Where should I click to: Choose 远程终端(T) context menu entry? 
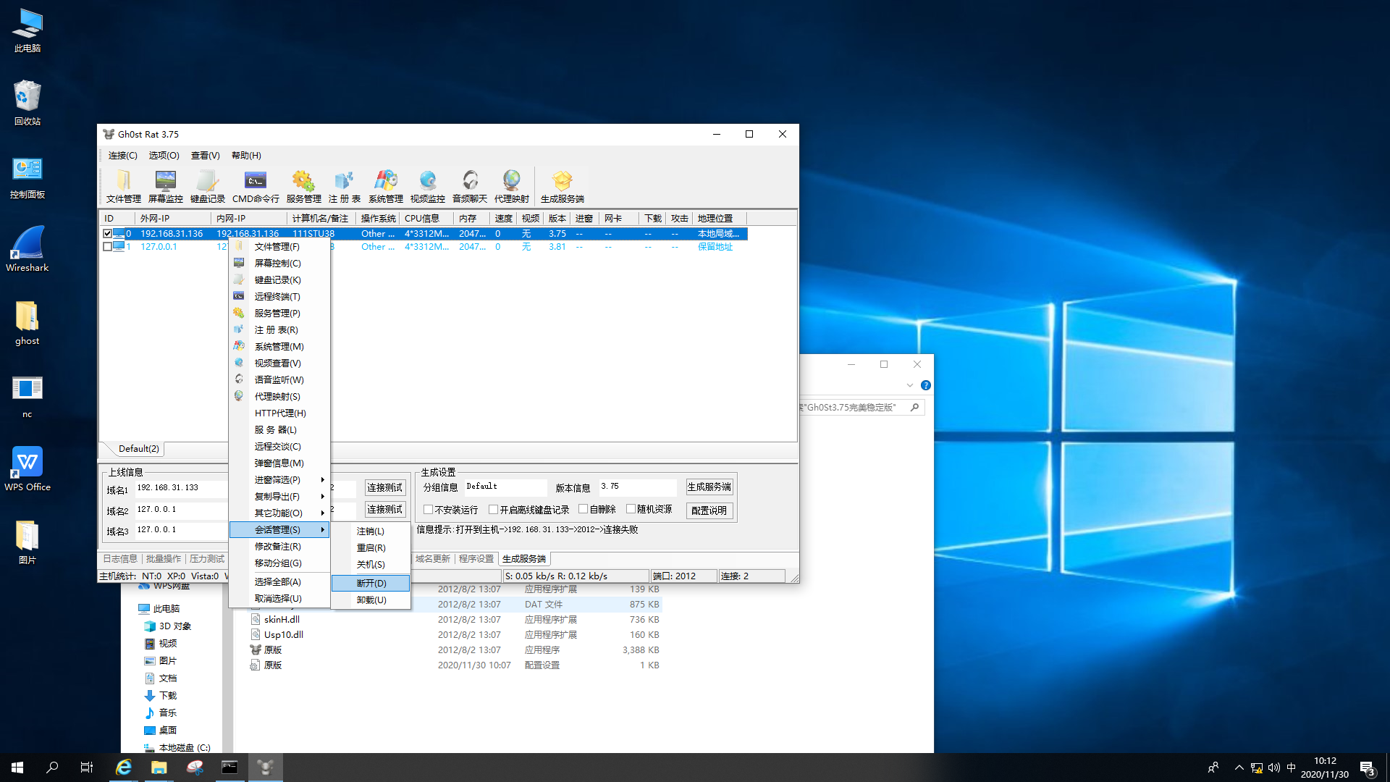pyautogui.click(x=277, y=297)
